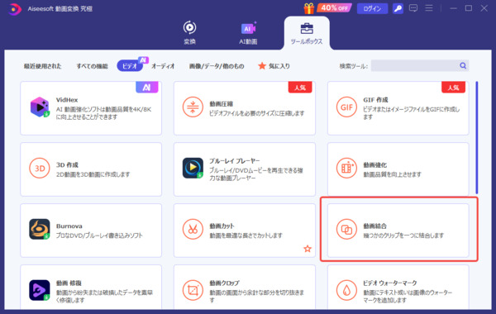Open the オーディオ category
Screen dimensions: 496x314
(163, 66)
